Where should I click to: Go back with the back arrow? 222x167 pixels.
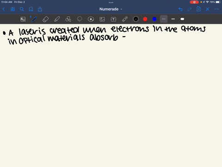click(x=4, y=9)
